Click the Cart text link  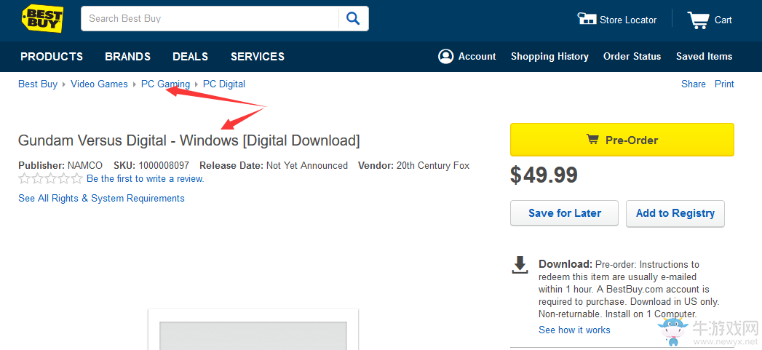pyautogui.click(x=723, y=20)
